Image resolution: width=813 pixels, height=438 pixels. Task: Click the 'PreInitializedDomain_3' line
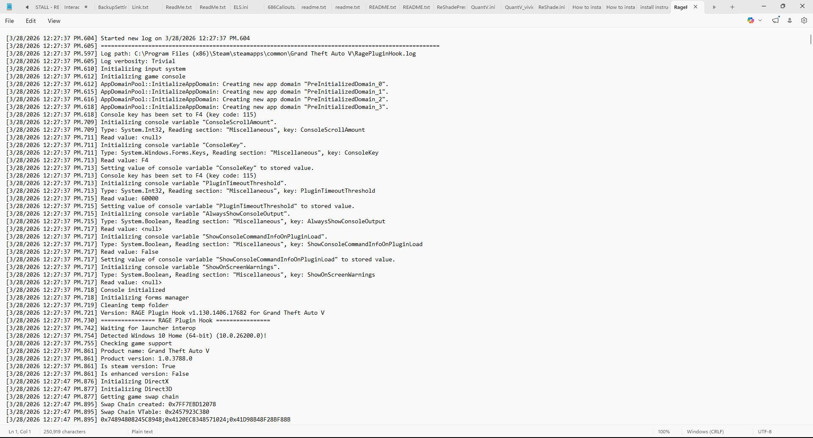pos(197,107)
